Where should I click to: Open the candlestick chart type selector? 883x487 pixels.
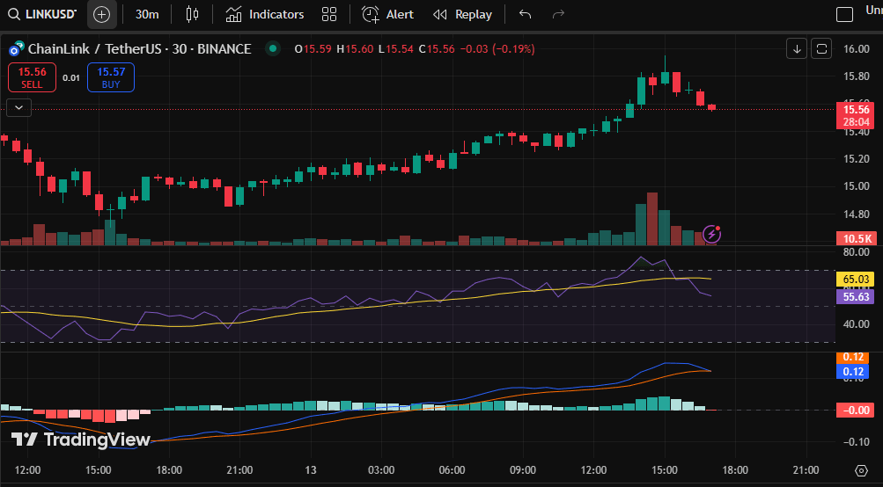193,14
